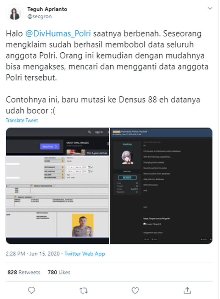The height and width of the screenshot is (299, 220).
Task: Click police officer photo in screenshot
Action: (x=83, y=225)
